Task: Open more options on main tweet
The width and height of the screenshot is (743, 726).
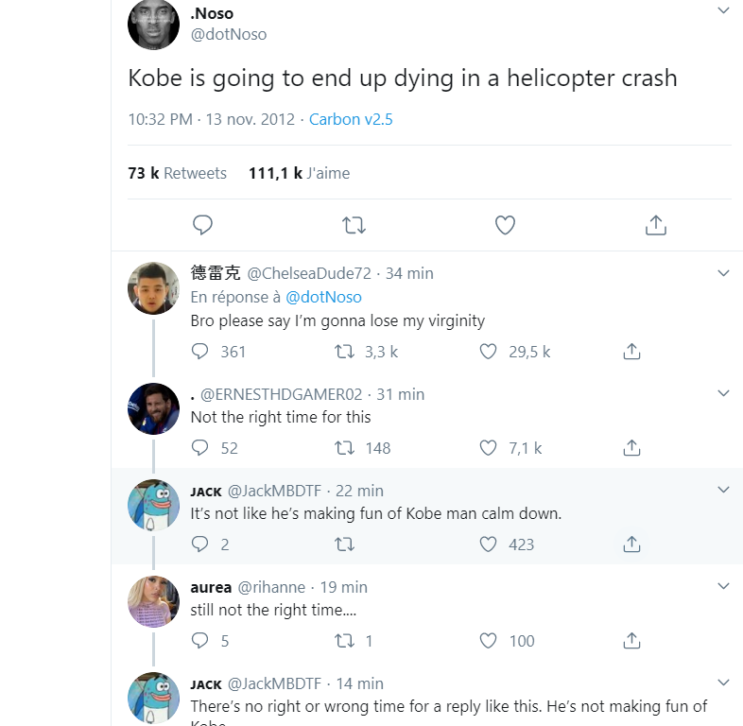Action: 723,10
